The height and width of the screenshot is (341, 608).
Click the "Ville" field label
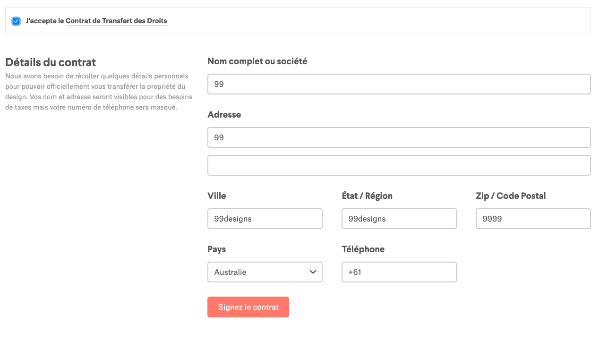point(217,196)
